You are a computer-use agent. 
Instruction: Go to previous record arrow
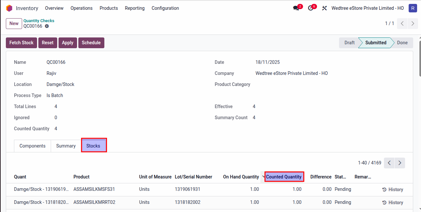point(402,23)
